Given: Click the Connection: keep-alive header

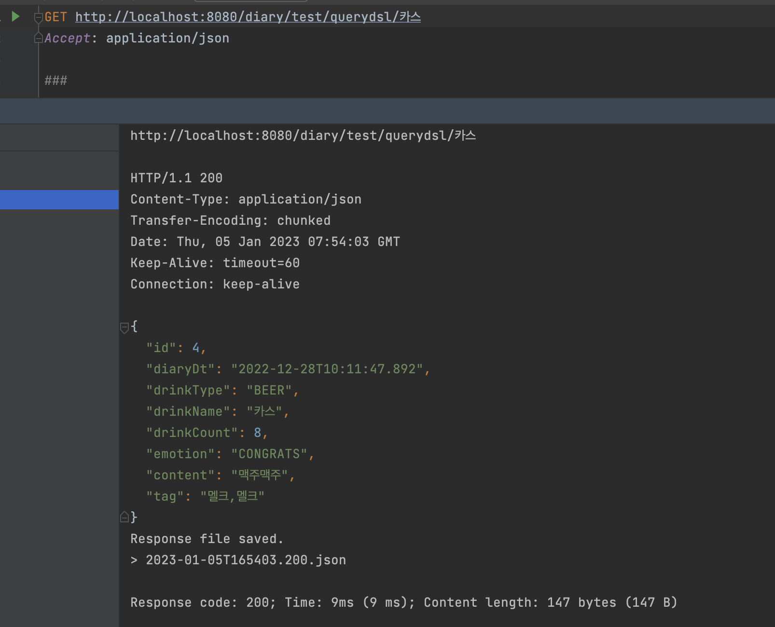Looking at the screenshot, I should point(215,284).
